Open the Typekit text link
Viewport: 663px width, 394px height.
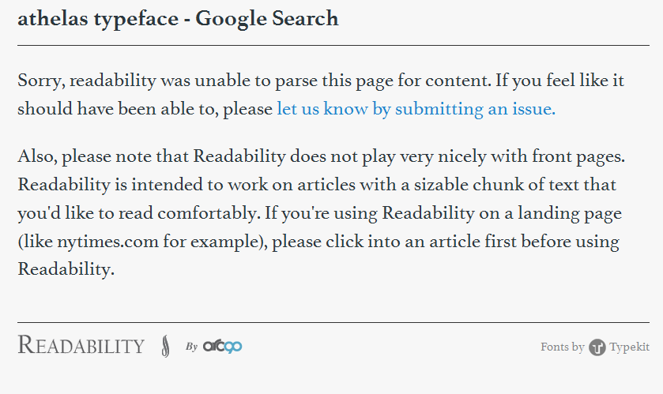coord(629,347)
